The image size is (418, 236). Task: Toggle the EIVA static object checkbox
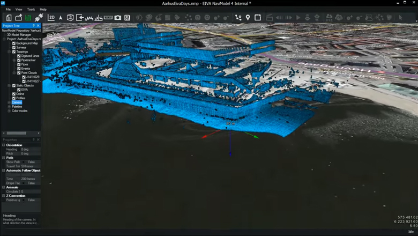point(19,90)
